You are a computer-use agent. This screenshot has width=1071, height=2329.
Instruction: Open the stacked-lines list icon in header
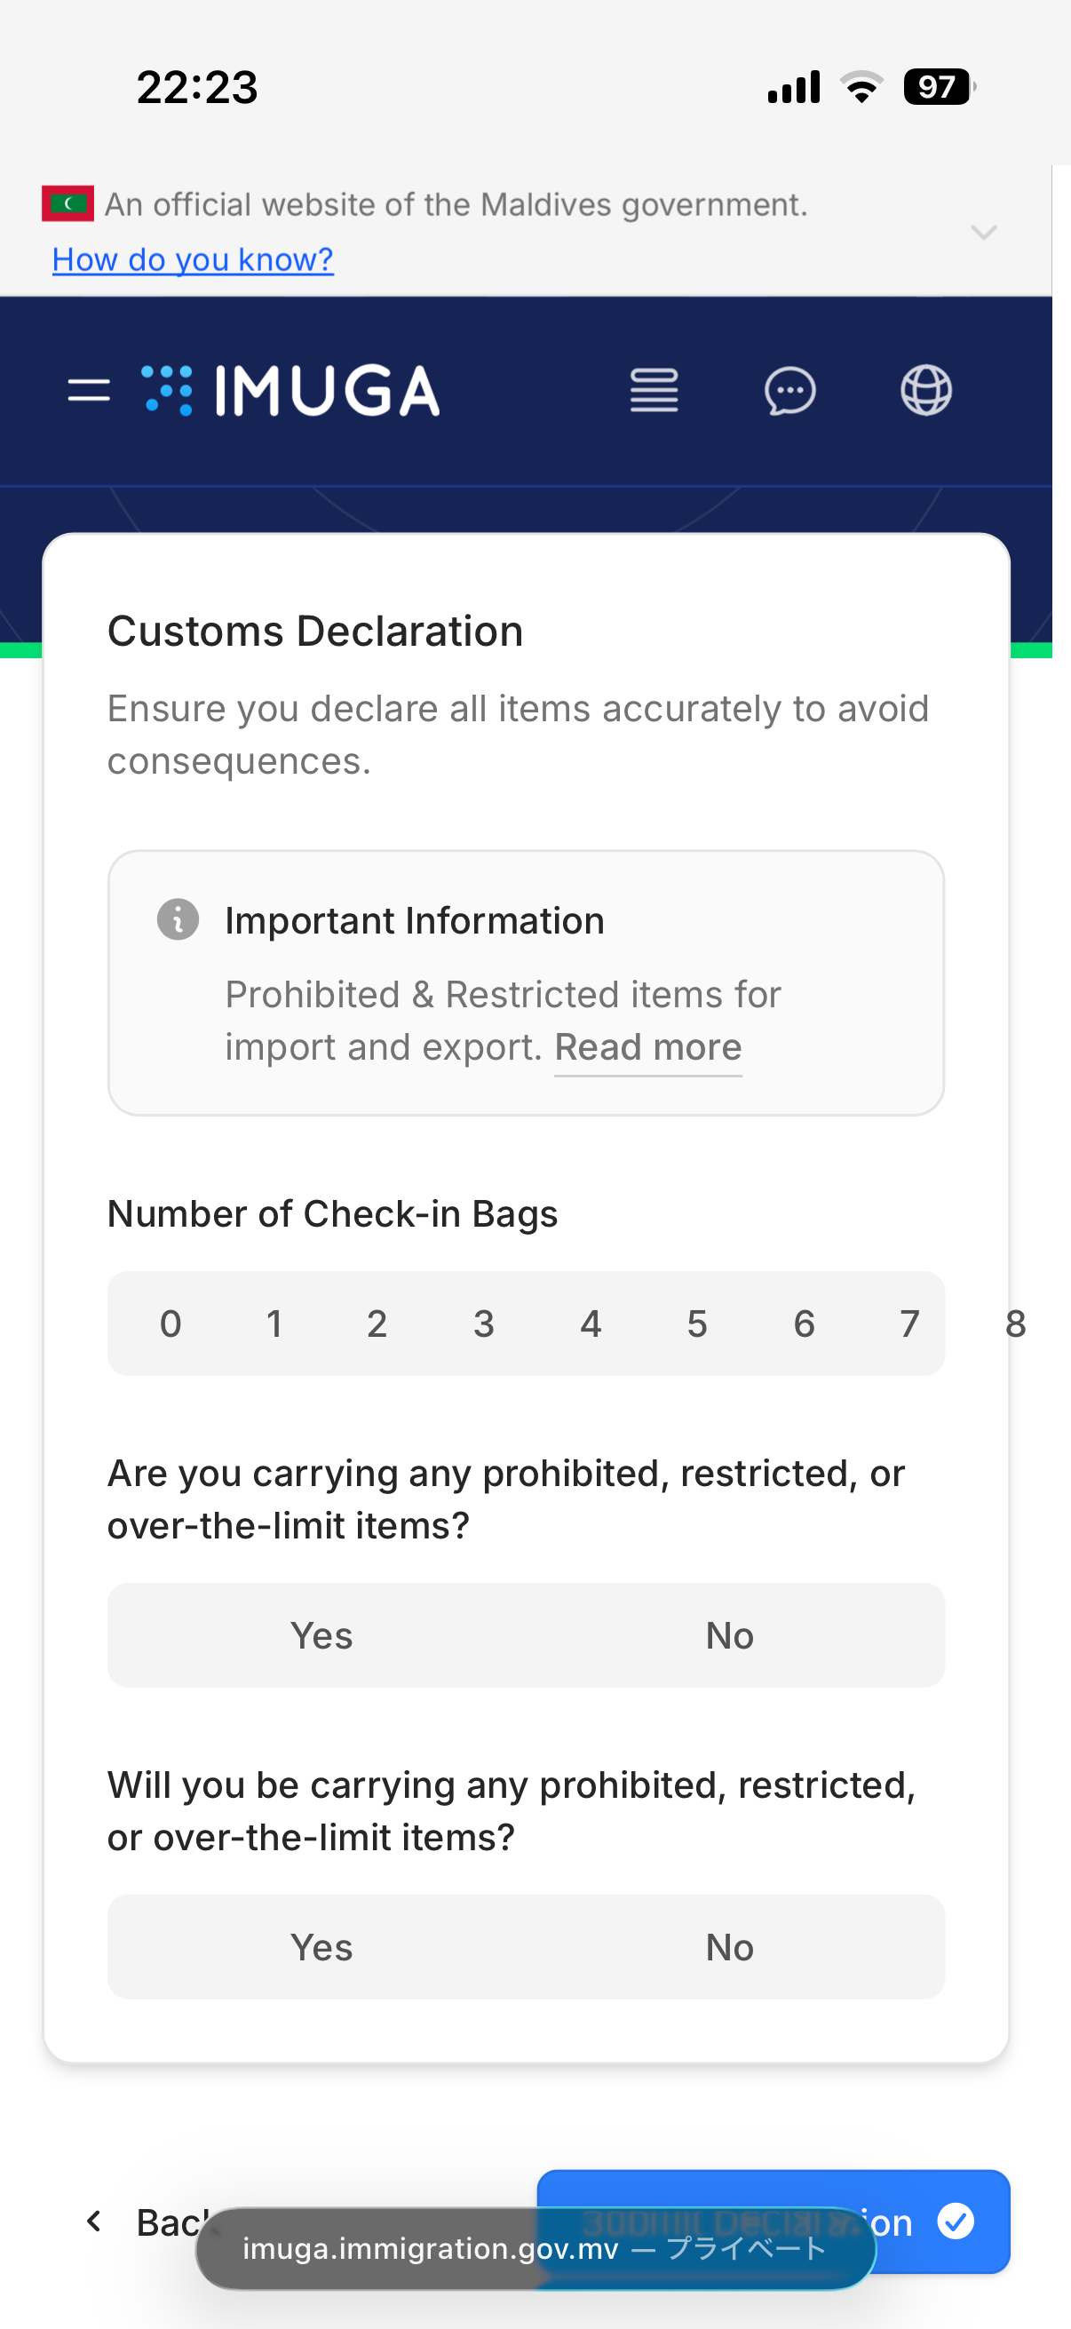point(654,392)
